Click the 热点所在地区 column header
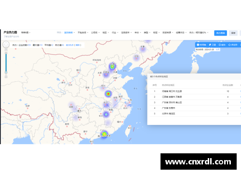Image resolution: width=241 pixels, height=174 pixels. 168,85
